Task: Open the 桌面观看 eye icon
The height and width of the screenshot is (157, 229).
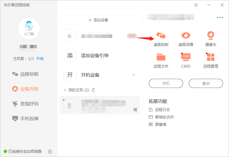Action: tap(186, 35)
